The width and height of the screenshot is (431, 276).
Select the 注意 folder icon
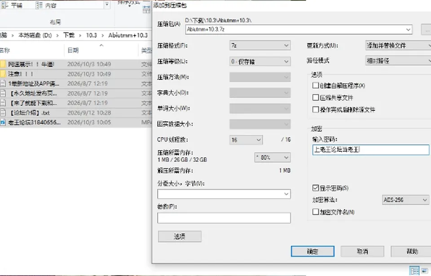3,74
